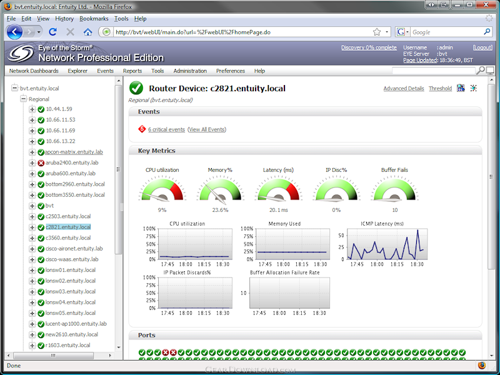Click the URL address field
This screenshot has height=375, width=500.
[242, 32]
